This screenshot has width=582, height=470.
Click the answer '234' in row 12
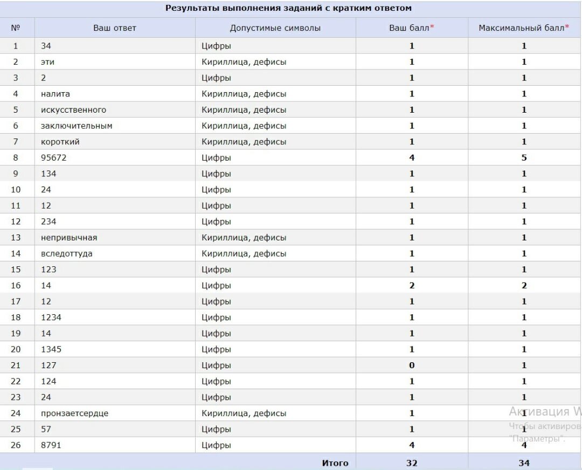pyautogui.click(x=48, y=222)
